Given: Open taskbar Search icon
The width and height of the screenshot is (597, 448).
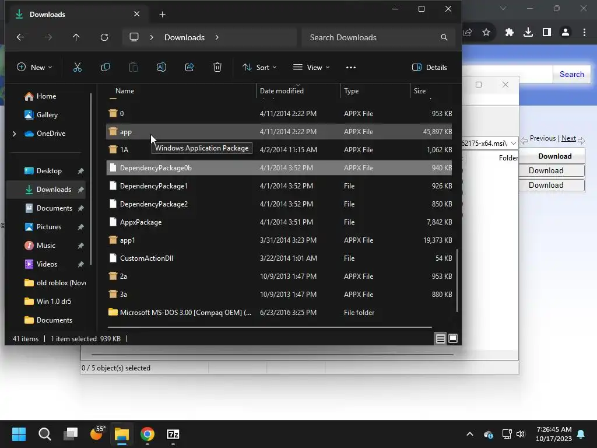Looking at the screenshot, I should pyautogui.click(x=44, y=434).
